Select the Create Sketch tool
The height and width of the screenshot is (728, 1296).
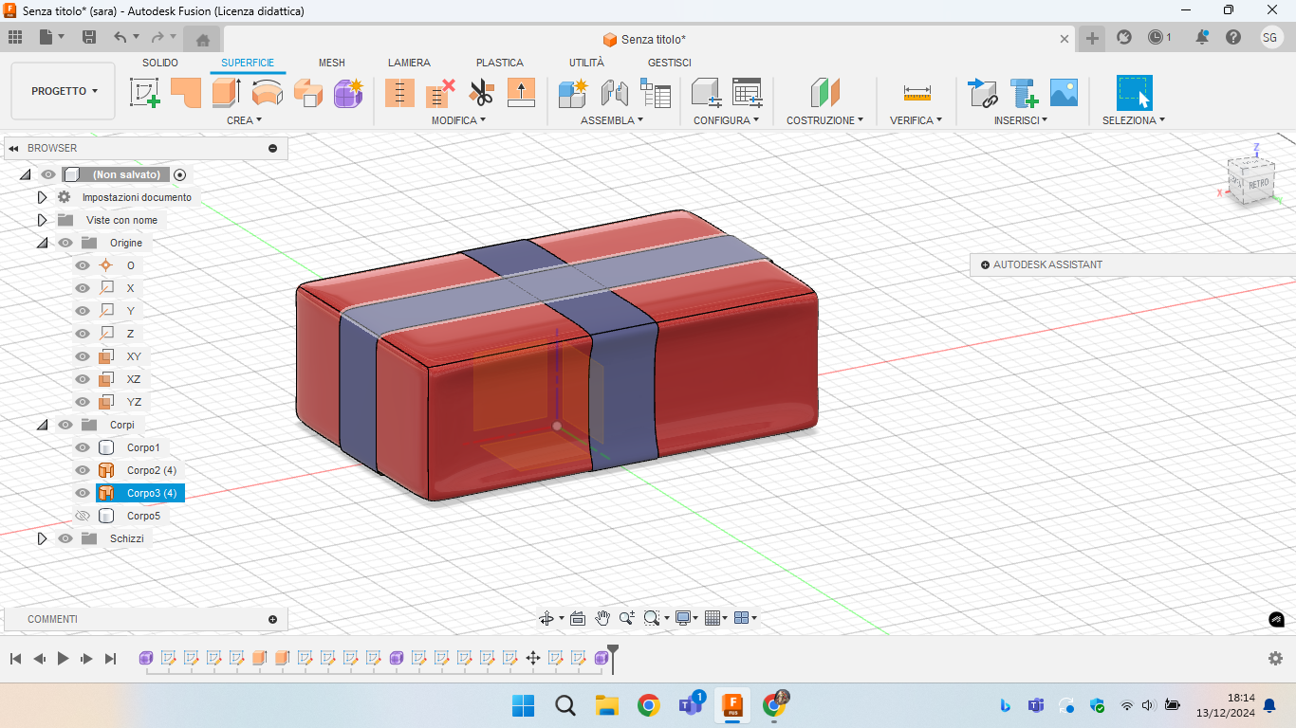click(x=145, y=93)
